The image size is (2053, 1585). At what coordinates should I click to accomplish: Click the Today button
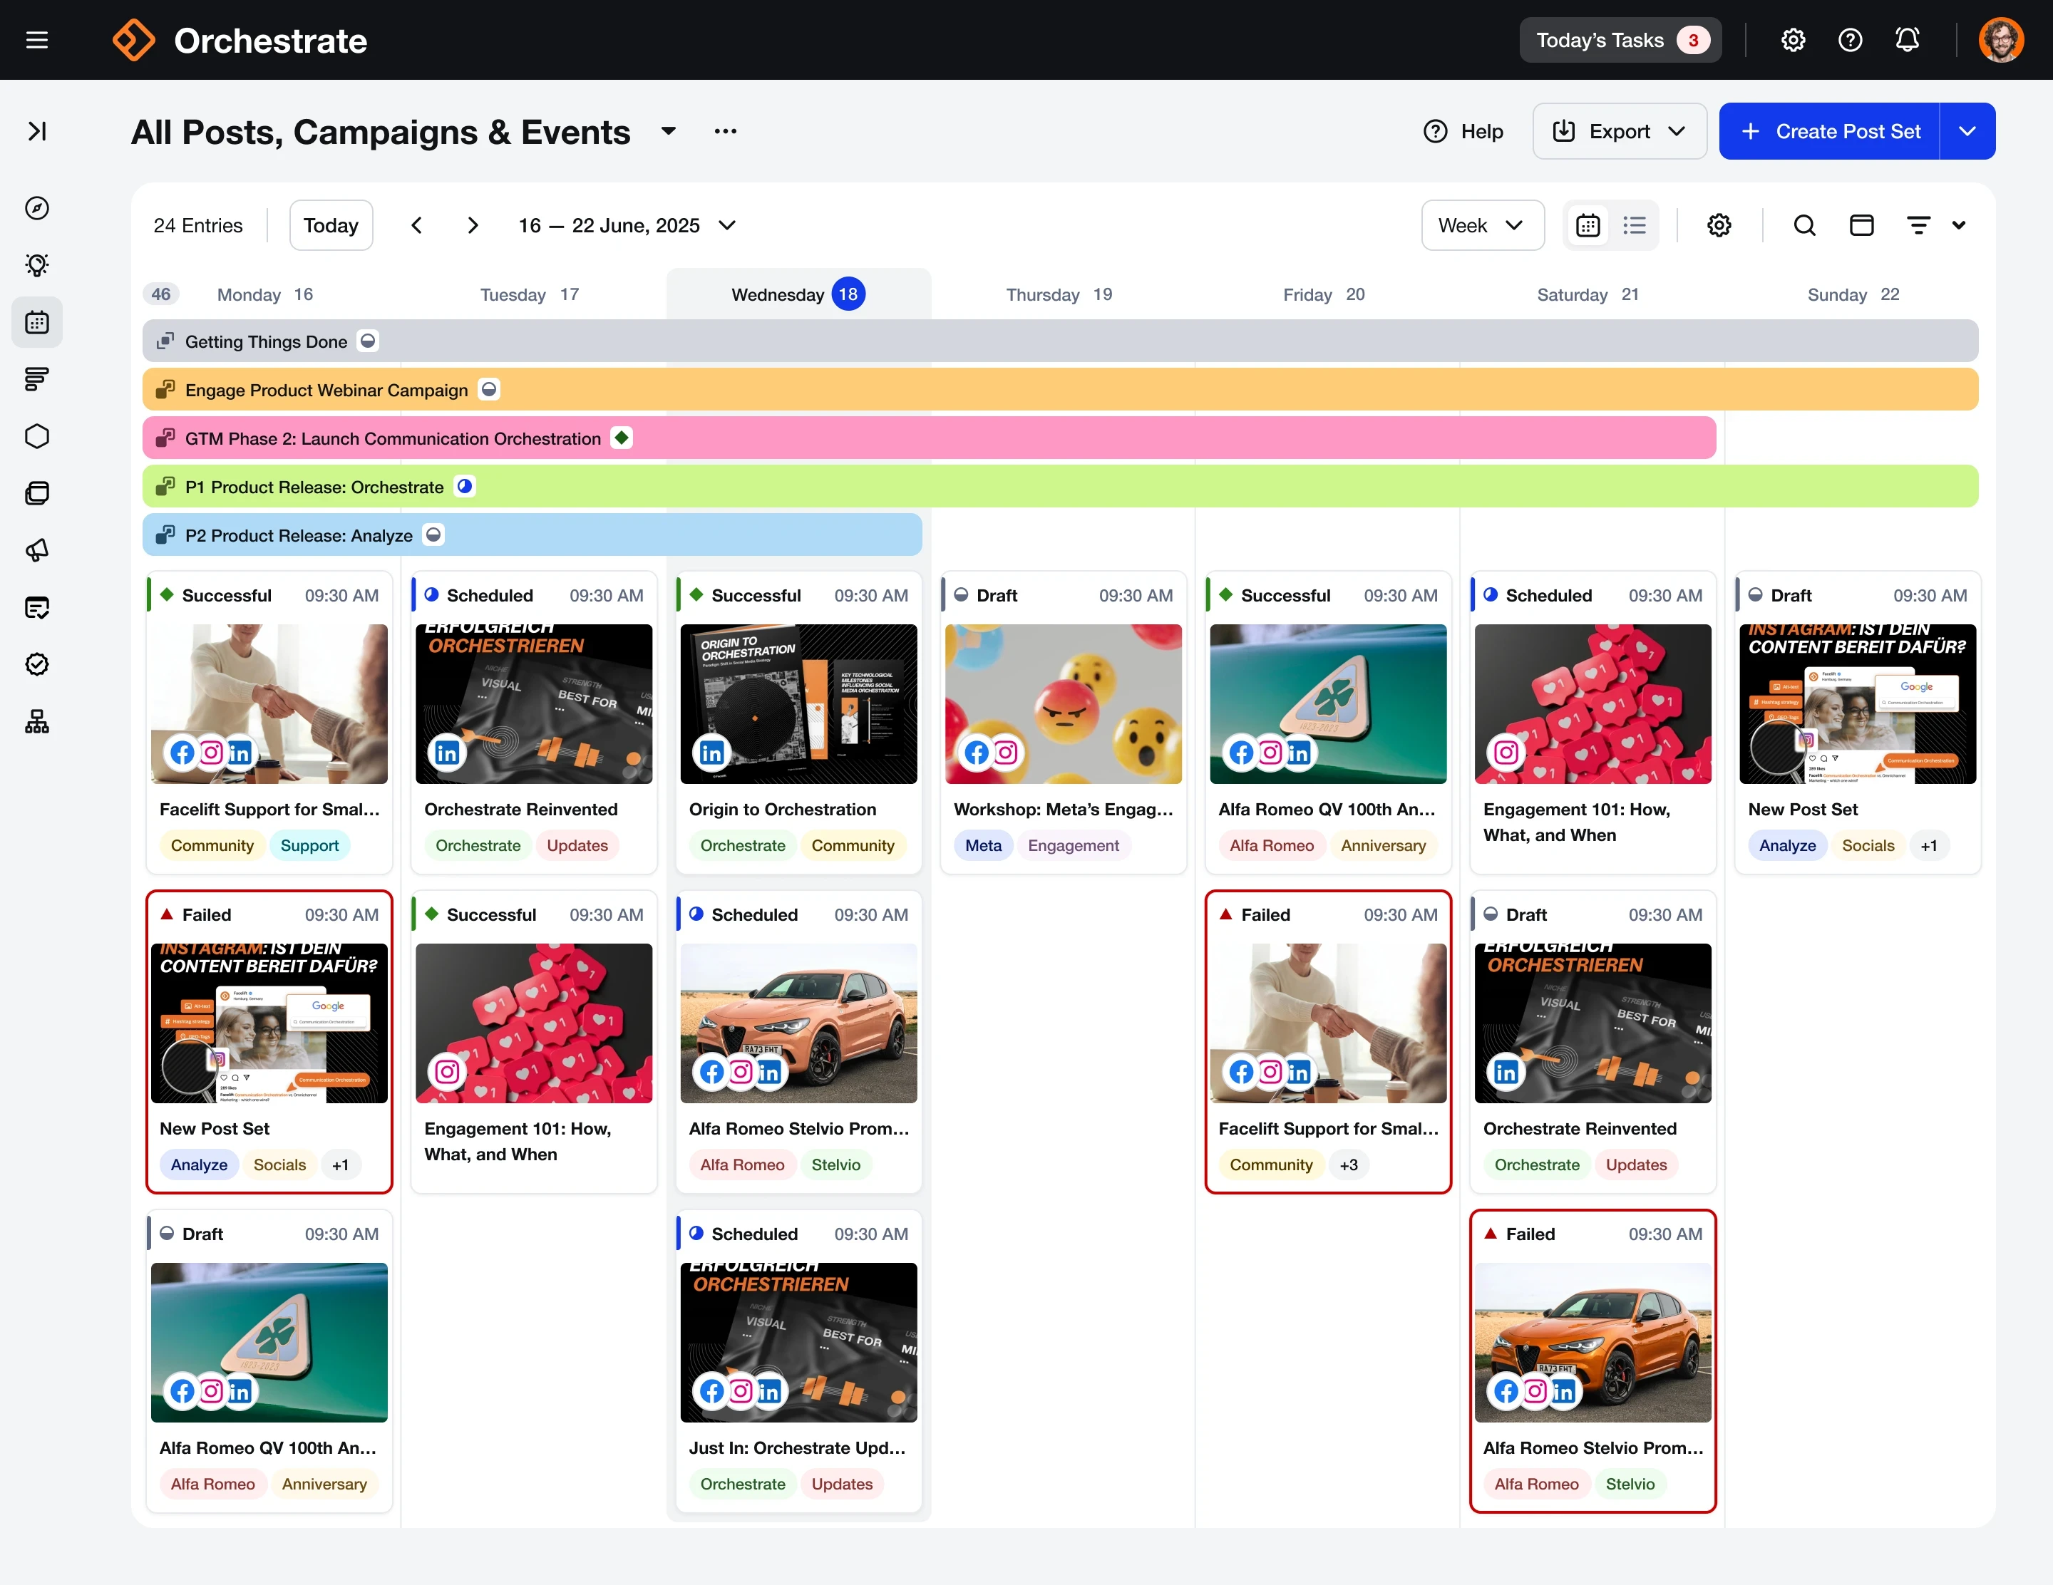tap(331, 225)
